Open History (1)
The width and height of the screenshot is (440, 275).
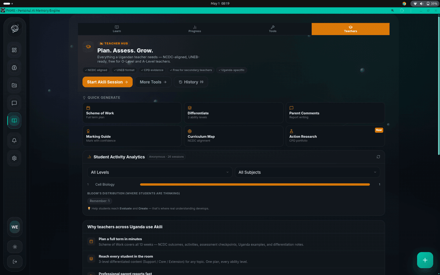(x=191, y=82)
